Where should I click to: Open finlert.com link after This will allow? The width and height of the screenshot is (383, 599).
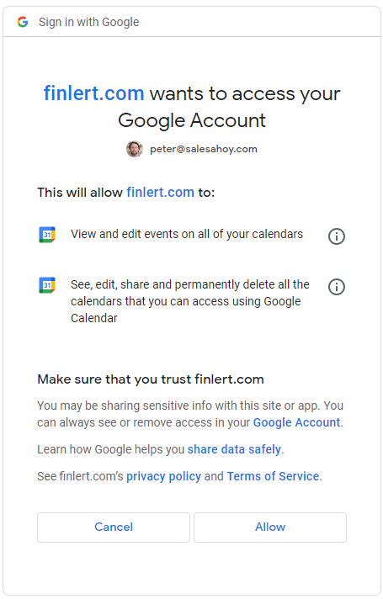click(x=160, y=192)
